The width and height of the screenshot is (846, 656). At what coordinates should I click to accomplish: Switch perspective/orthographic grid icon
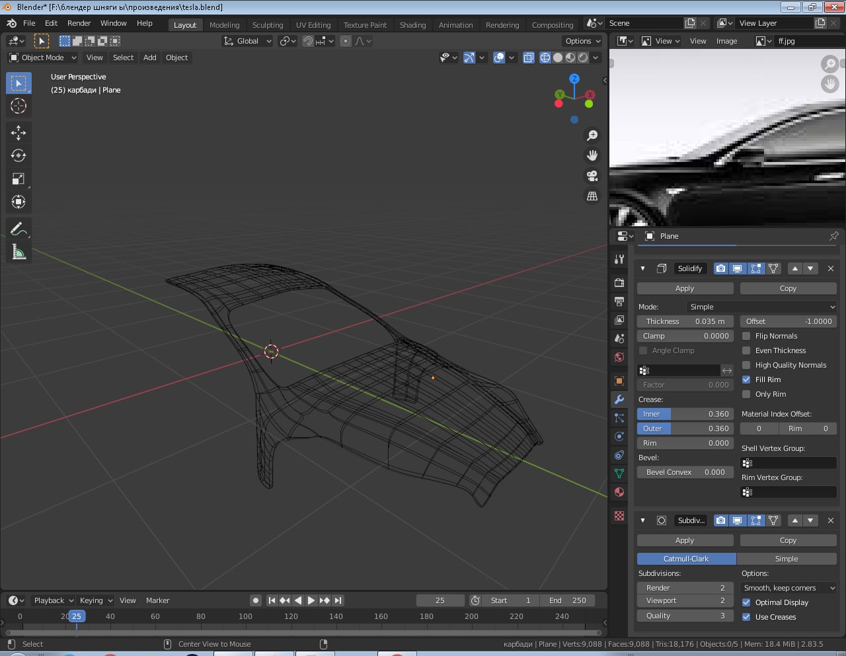coord(592,196)
